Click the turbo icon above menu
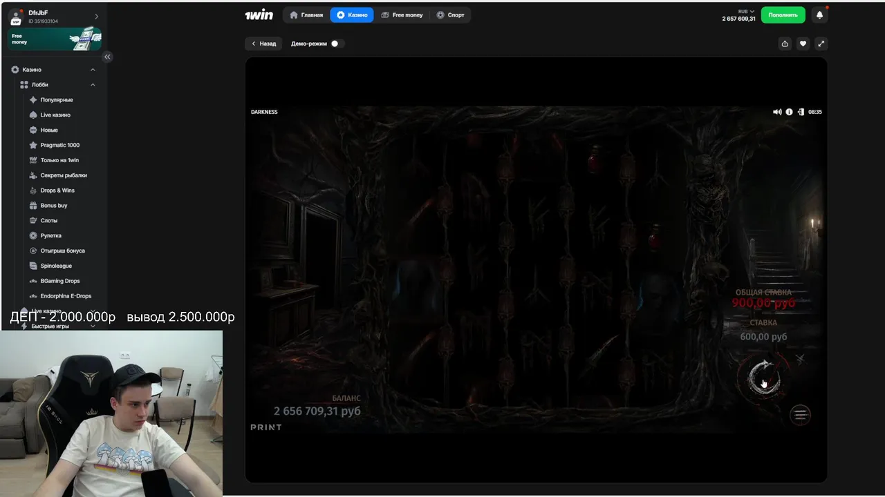The width and height of the screenshot is (885, 497). (x=800, y=359)
